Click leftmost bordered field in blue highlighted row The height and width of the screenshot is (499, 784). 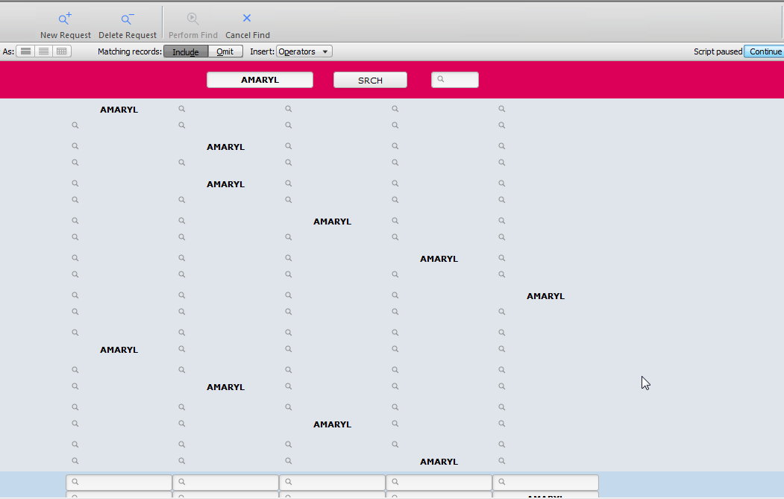tap(119, 482)
